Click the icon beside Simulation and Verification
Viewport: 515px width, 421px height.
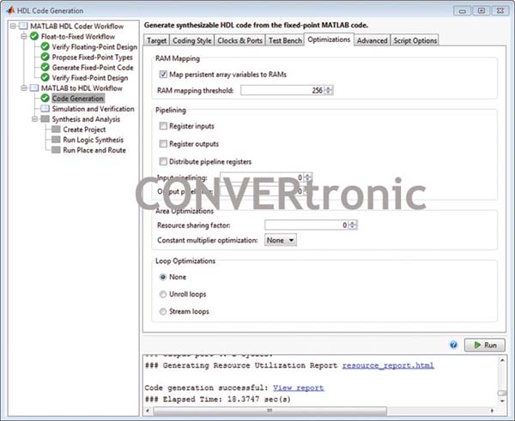click(45, 109)
